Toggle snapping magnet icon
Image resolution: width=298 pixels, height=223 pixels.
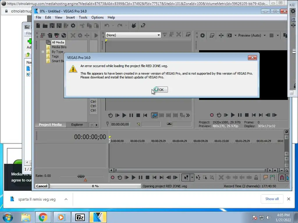point(282,177)
